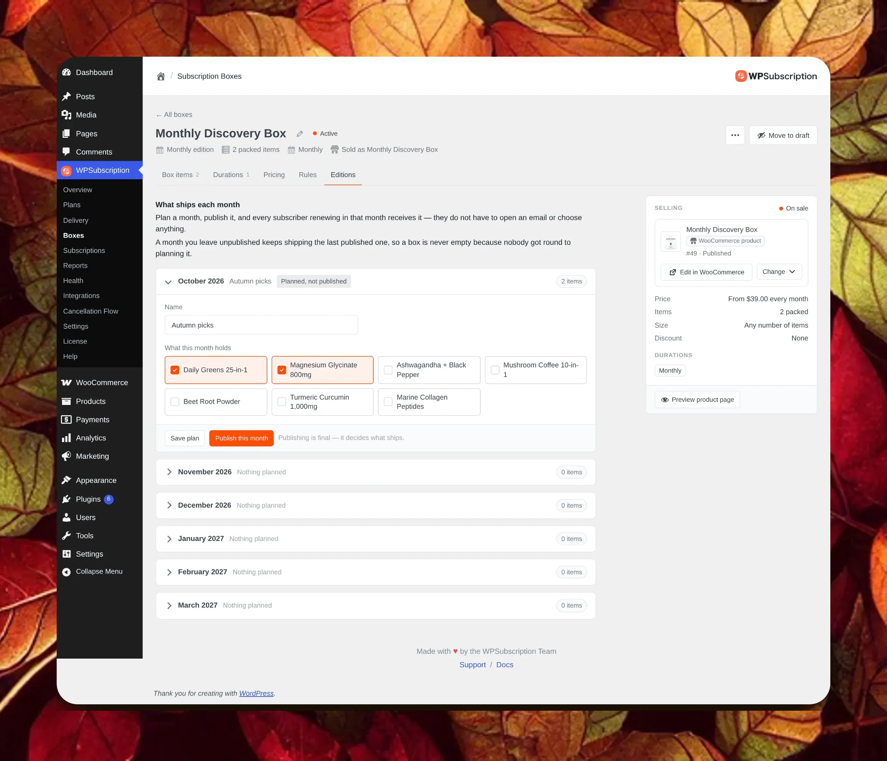Click the Autumn picks name field
This screenshot has height=761, width=887.
pyautogui.click(x=261, y=325)
